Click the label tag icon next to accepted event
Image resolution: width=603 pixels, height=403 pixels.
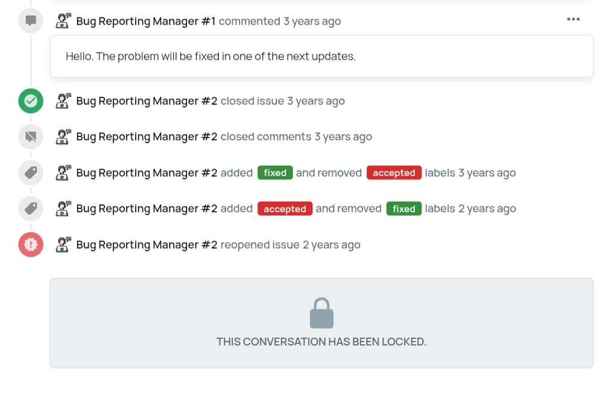[x=30, y=208]
